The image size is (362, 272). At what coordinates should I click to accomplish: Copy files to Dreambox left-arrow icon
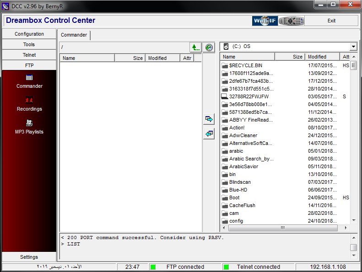(209, 133)
